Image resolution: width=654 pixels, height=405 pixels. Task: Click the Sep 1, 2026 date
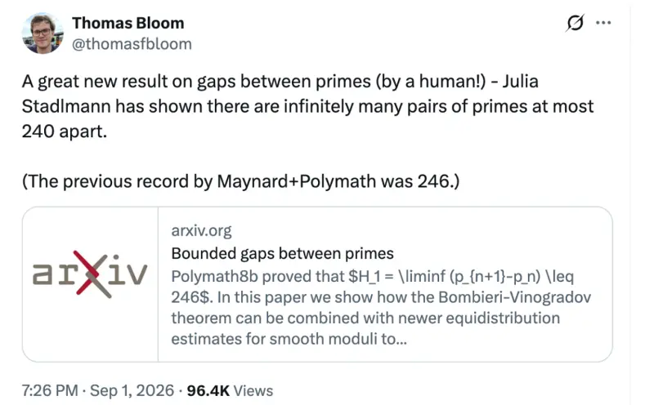pos(132,391)
